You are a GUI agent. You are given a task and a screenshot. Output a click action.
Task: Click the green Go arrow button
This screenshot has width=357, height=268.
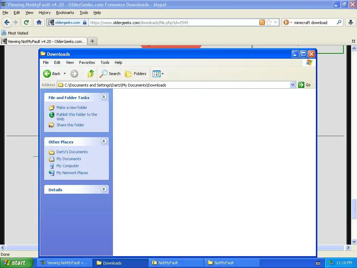point(301,85)
